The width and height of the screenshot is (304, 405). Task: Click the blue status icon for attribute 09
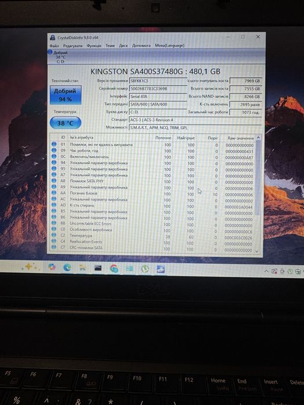[54, 150]
